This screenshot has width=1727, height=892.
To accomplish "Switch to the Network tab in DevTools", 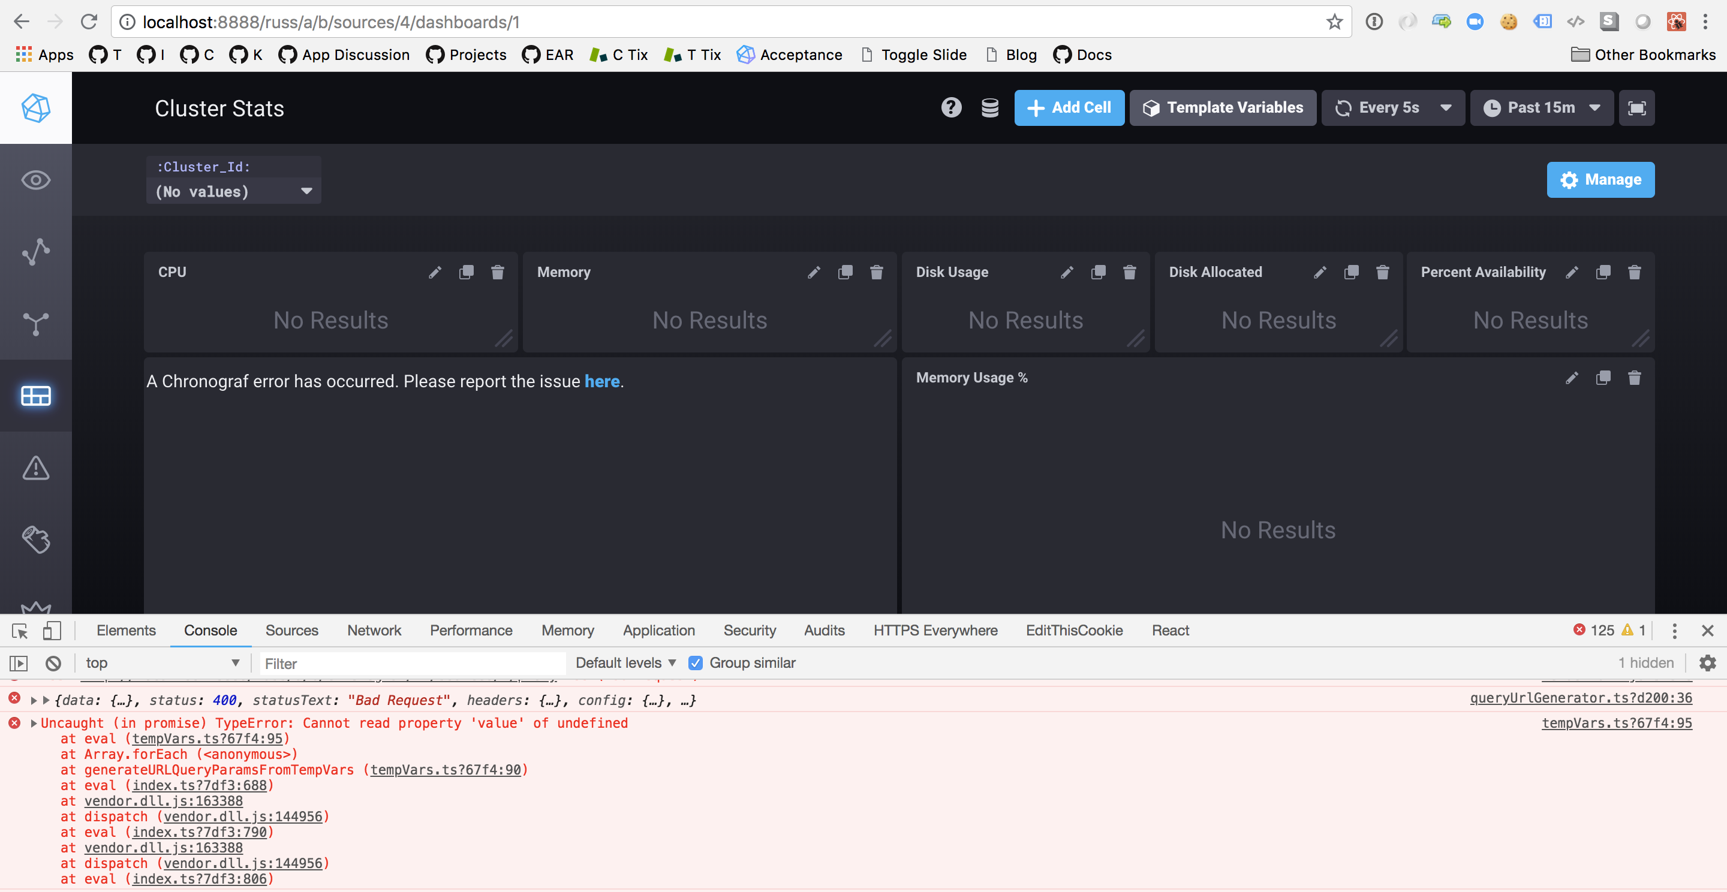I will point(374,630).
